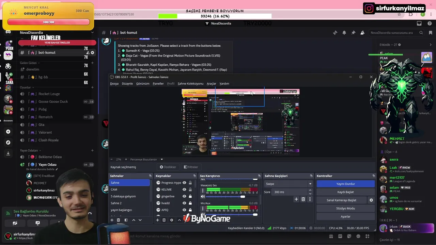Expand Etkinlik activity panel arrow
The image size is (436, 245).
pyautogui.click(x=431, y=45)
